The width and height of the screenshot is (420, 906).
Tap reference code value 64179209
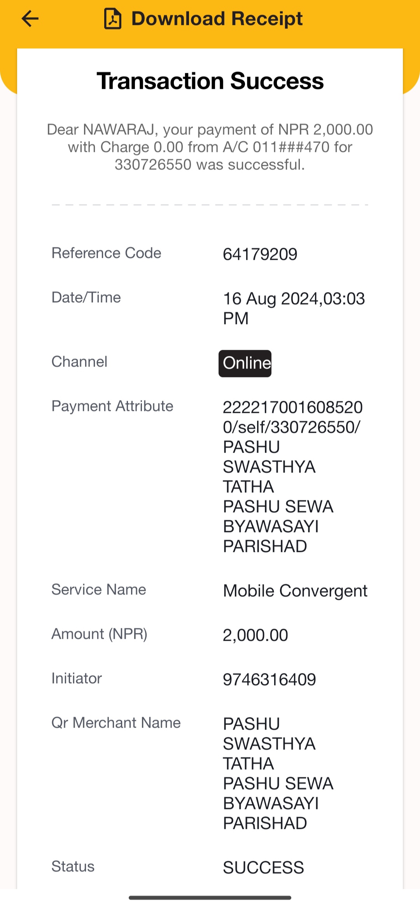(260, 254)
